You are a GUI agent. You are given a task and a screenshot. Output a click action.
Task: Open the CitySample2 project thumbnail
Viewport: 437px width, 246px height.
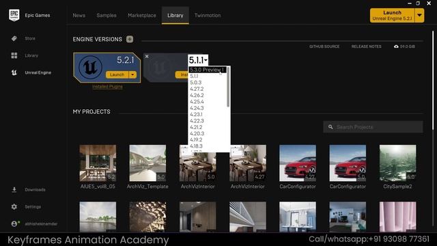(x=397, y=163)
